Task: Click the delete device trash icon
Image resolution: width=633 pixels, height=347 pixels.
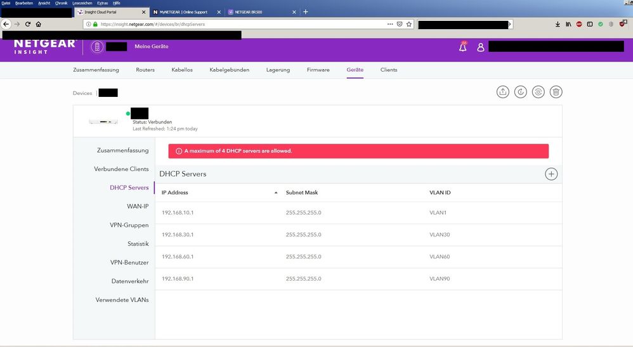Action: (556, 92)
